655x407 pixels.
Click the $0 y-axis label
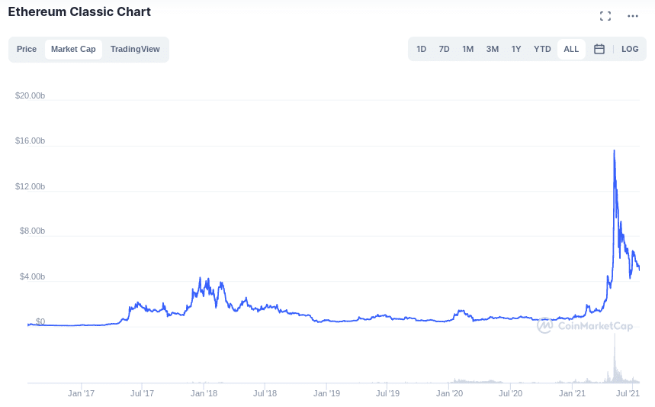(40, 321)
